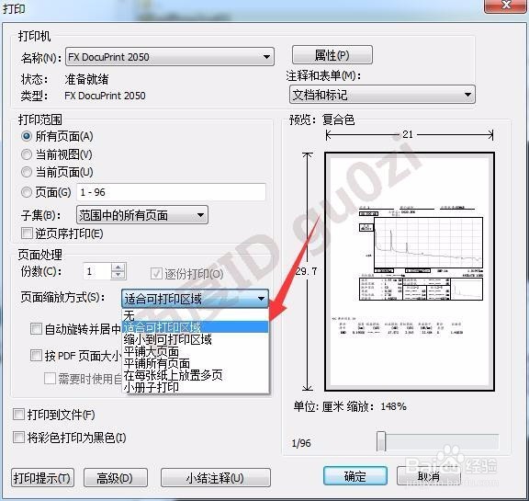Increase copies with the up spinner arrow

[x=118, y=267]
